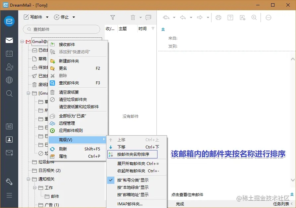296x208 pixels.
Task: Open the magnifier search sidebar icon
Action: [x=9, y=94]
